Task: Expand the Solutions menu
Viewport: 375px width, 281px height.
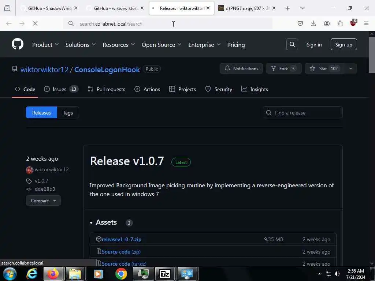Action: (81, 45)
